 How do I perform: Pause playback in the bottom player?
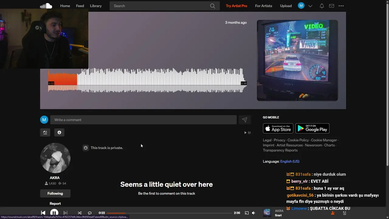tap(54, 213)
